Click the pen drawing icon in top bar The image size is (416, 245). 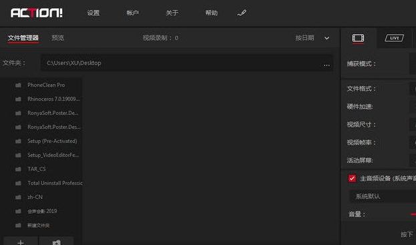pyautogui.click(x=242, y=13)
